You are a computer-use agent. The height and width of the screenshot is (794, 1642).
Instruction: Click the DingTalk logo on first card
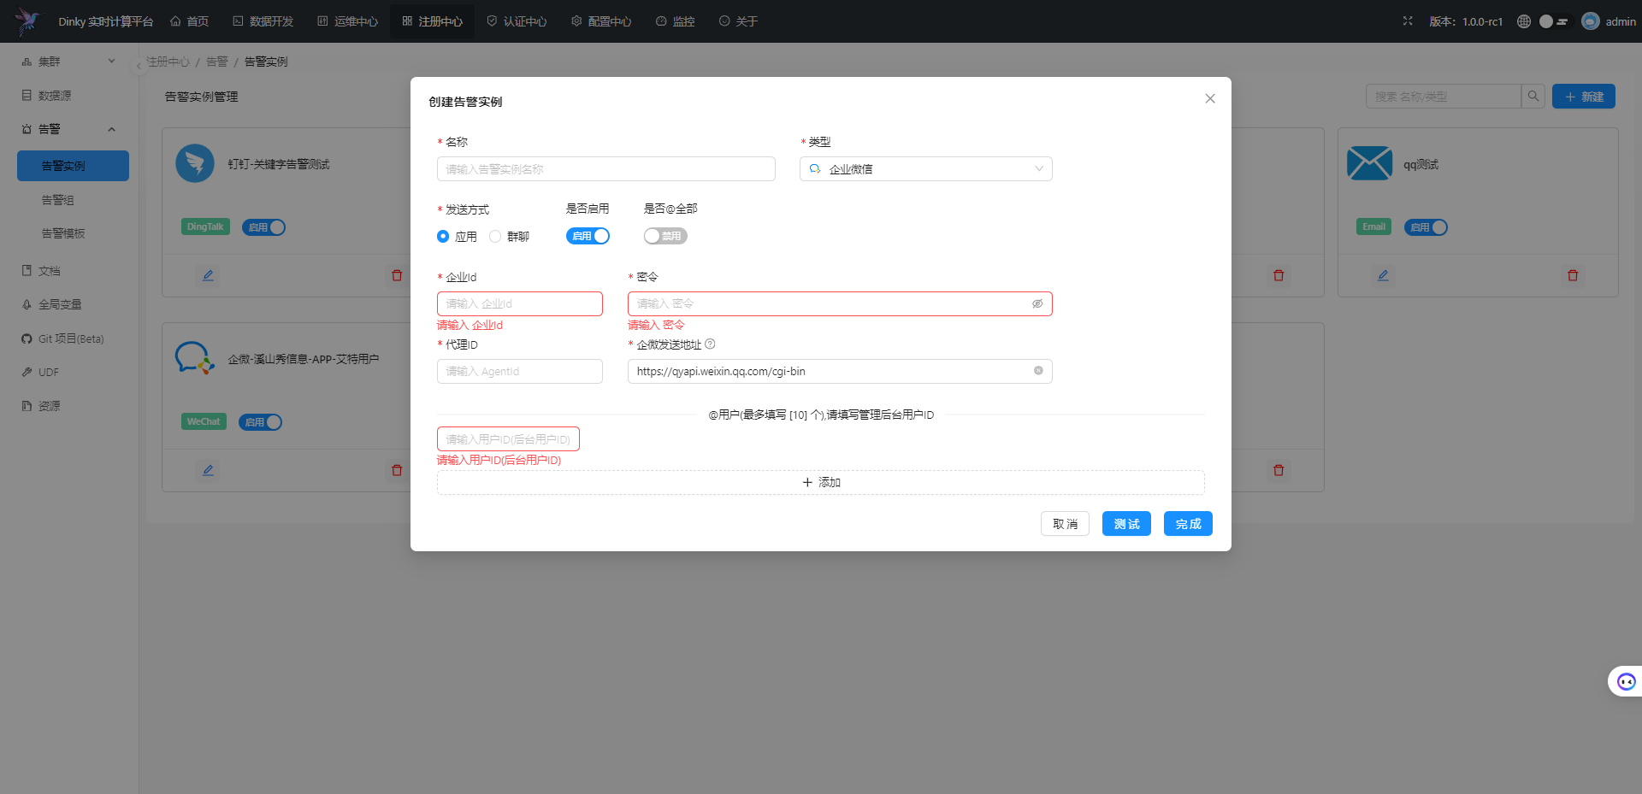click(195, 163)
